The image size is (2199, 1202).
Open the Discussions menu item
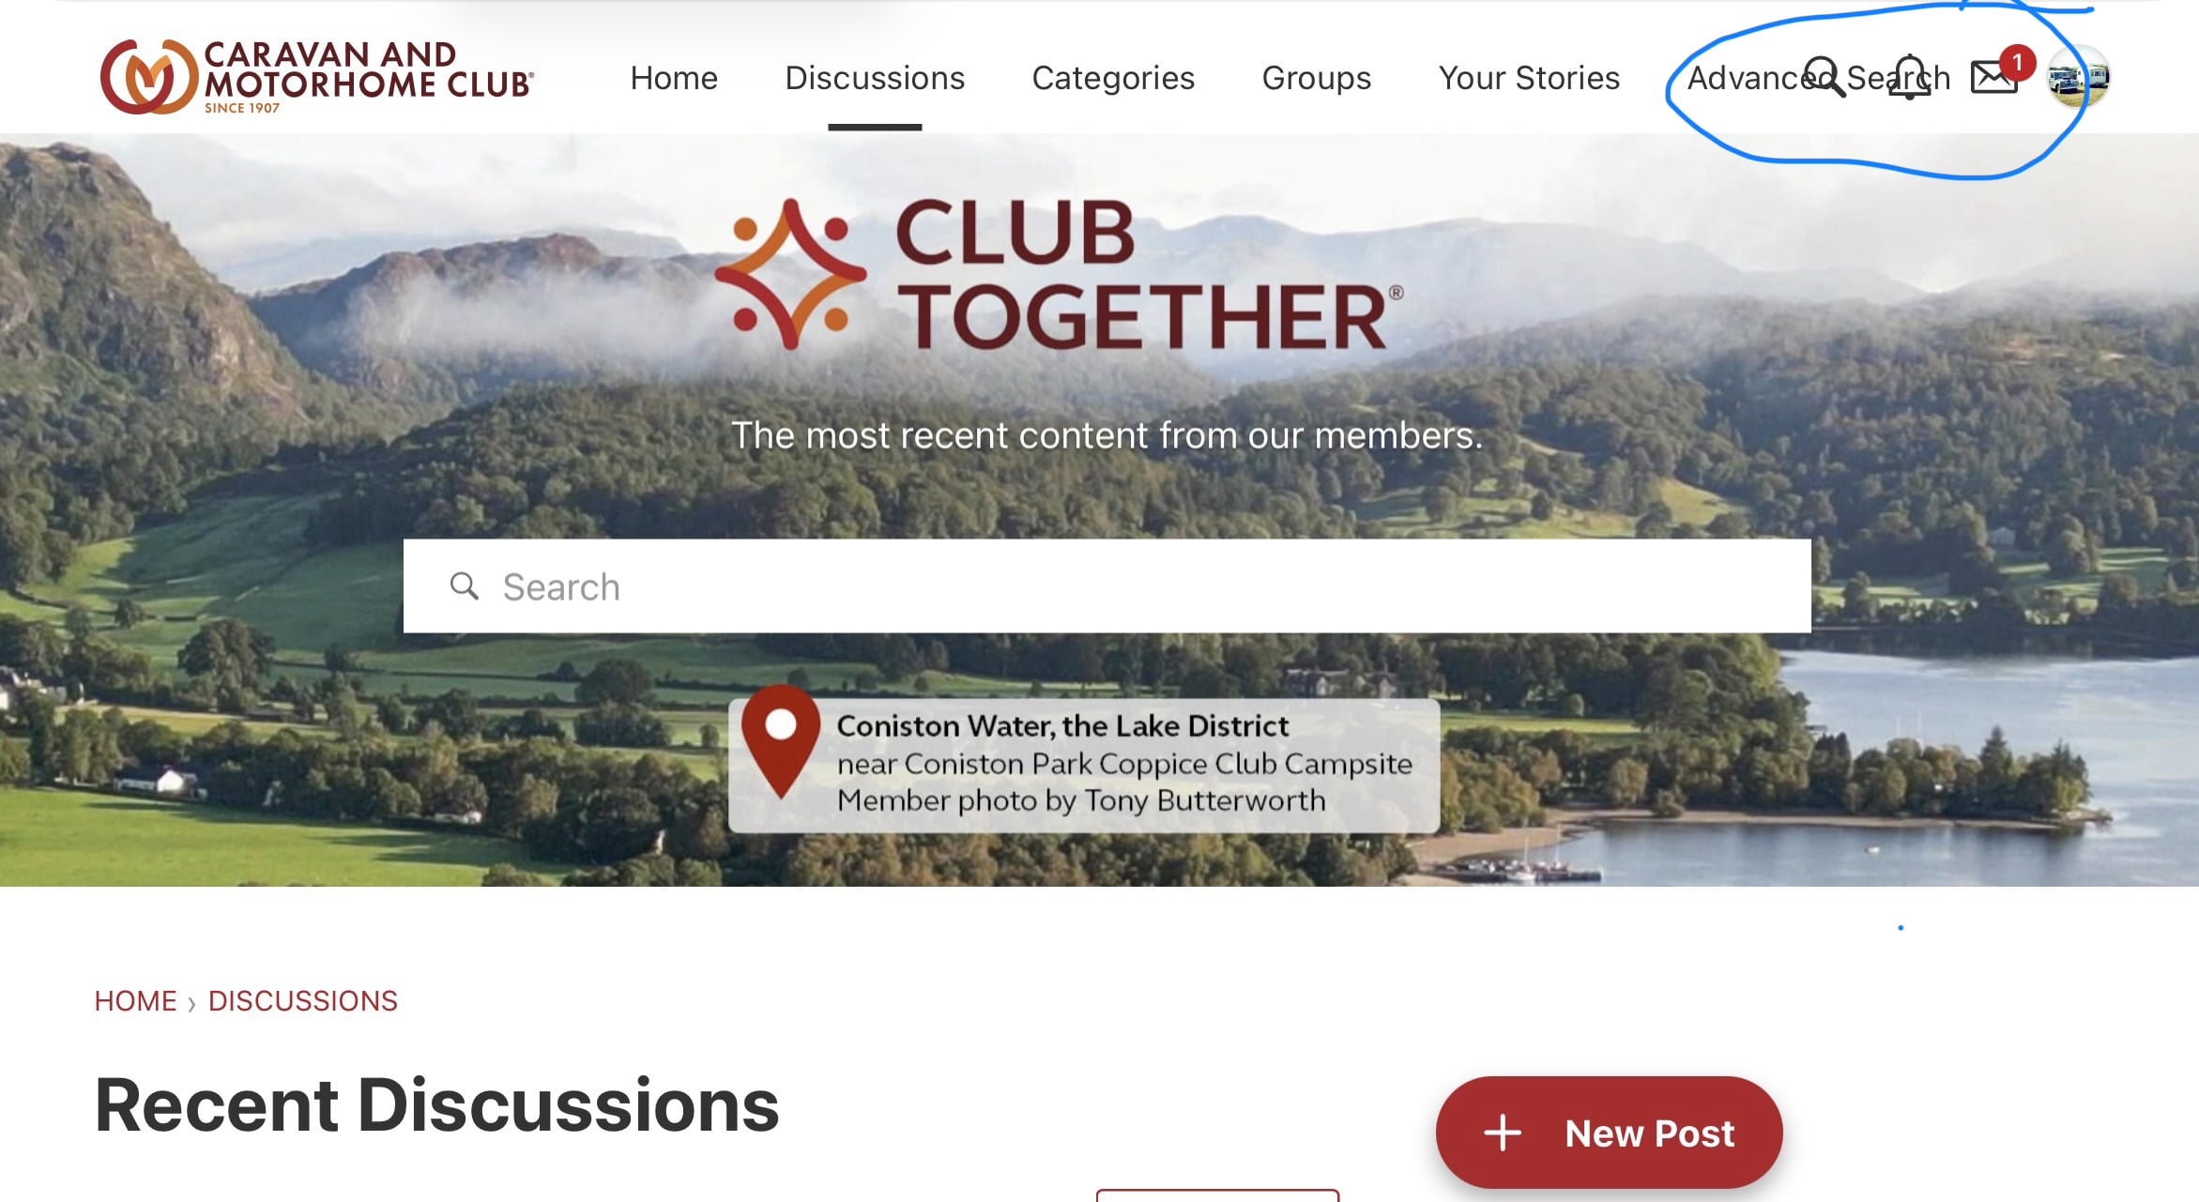[x=875, y=78]
